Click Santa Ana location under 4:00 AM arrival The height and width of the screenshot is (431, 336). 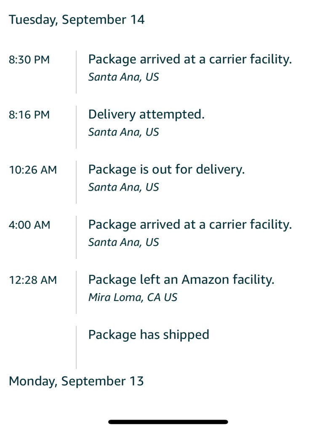click(x=123, y=242)
